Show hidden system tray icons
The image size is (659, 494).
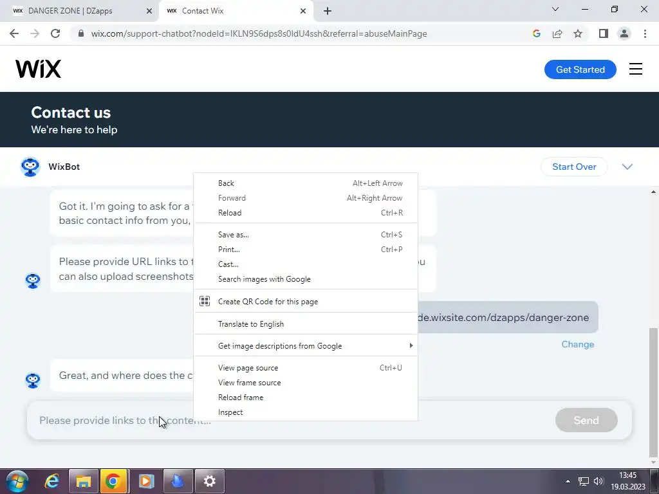[x=568, y=481]
